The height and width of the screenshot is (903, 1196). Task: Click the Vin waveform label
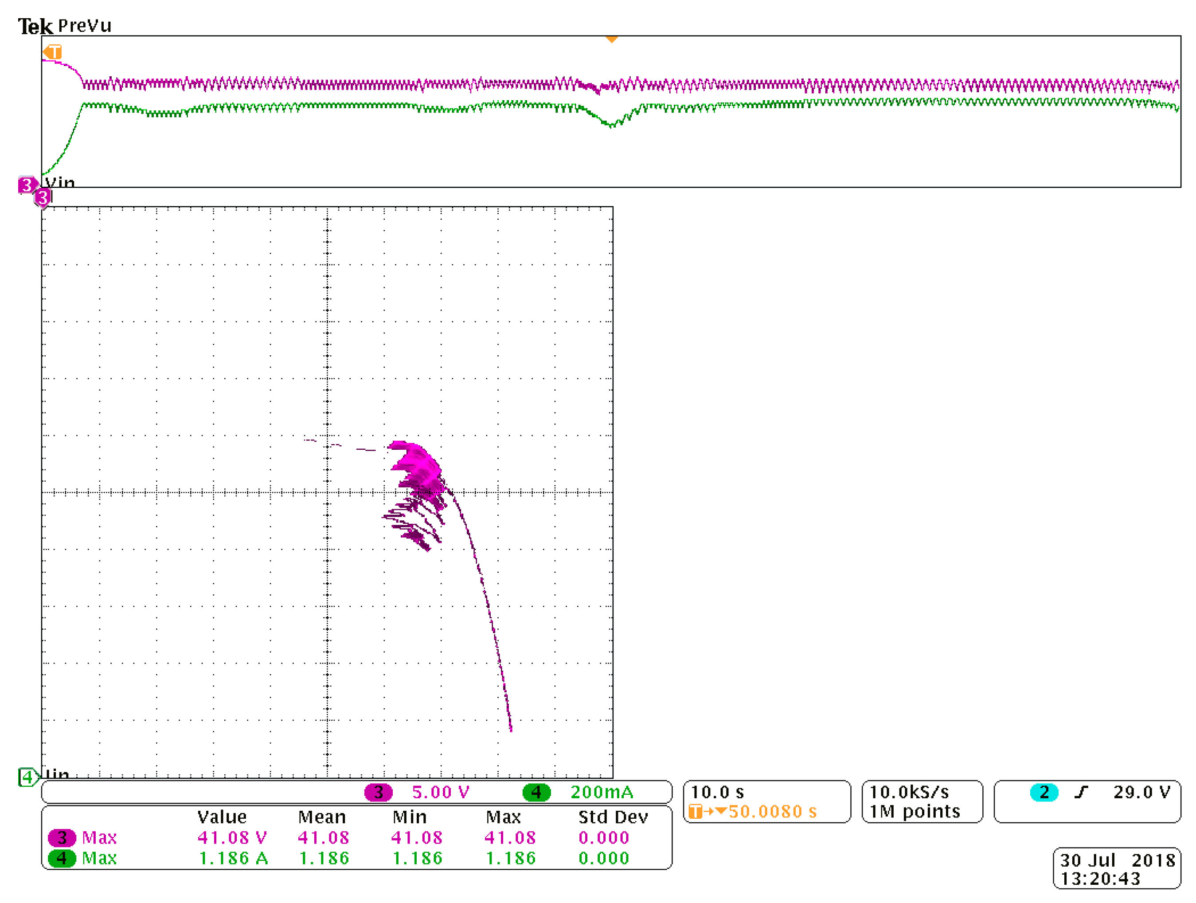click(60, 182)
